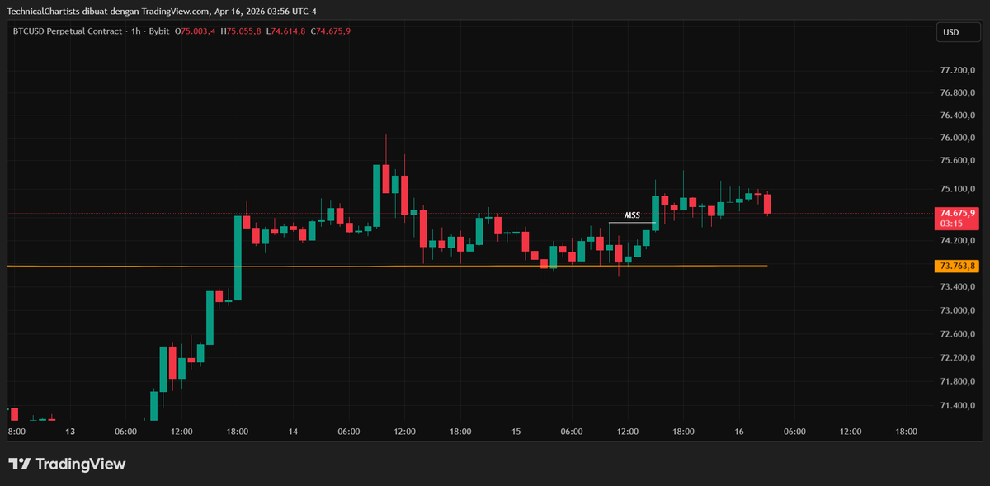Image resolution: width=990 pixels, height=486 pixels.
Task: Select the MSS annotation label
Action: 632,215
